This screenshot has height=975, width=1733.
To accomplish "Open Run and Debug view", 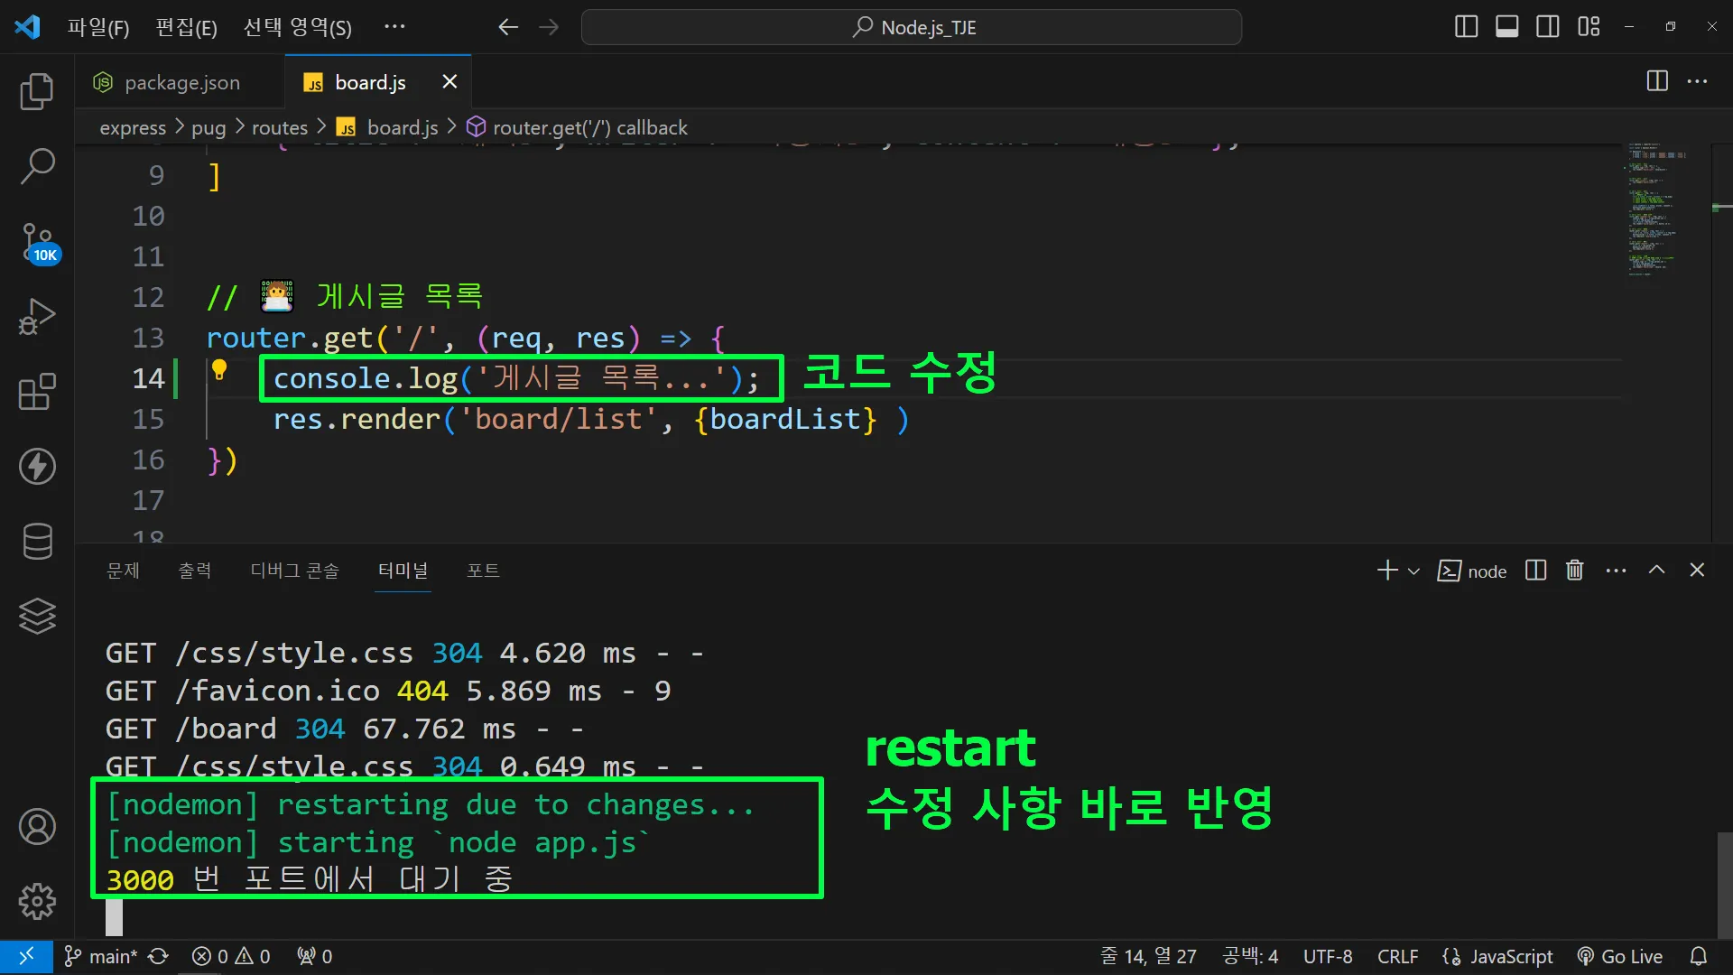I will coord(37,317).
